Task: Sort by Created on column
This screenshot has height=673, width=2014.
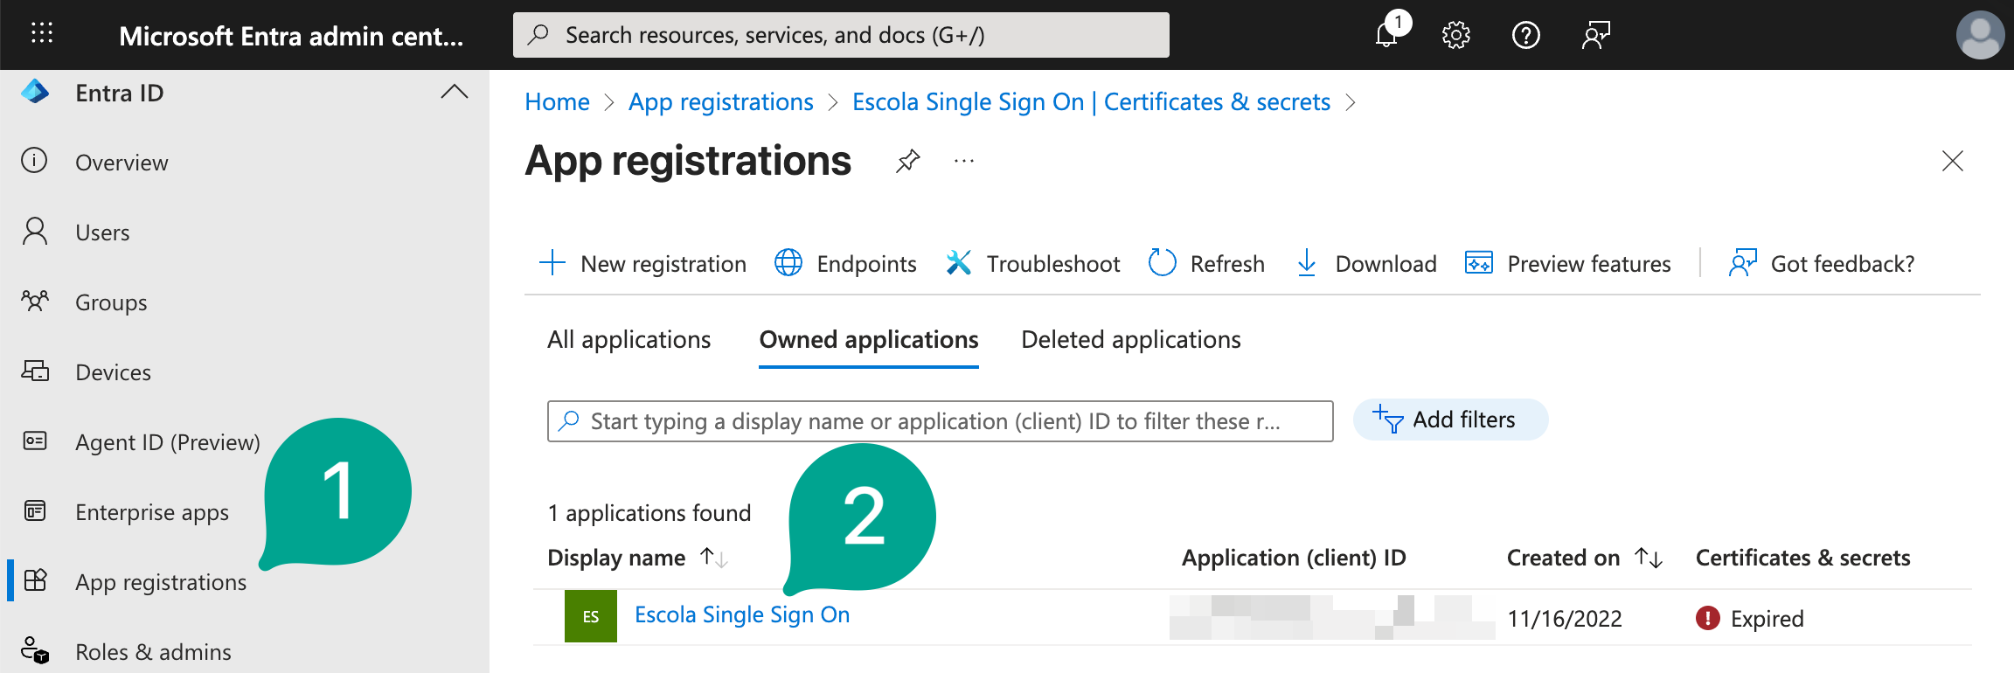Action: click(x=1585, y=558)
